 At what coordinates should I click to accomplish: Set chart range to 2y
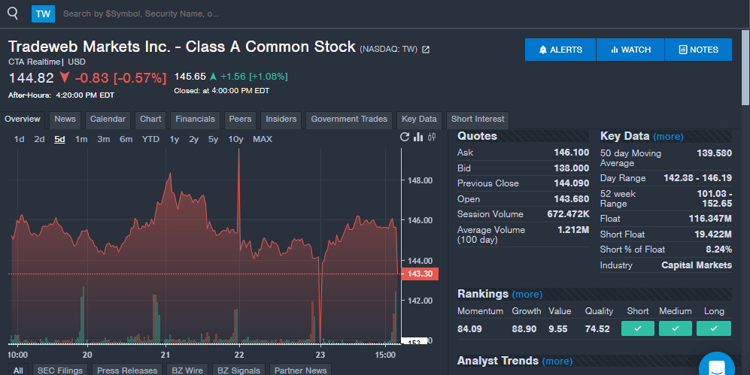coord(194,140)
